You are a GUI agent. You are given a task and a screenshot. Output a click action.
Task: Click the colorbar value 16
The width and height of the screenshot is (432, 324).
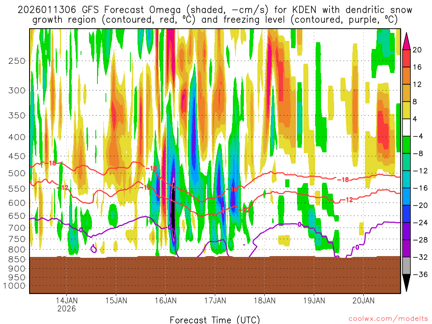[x=417, y=67]
